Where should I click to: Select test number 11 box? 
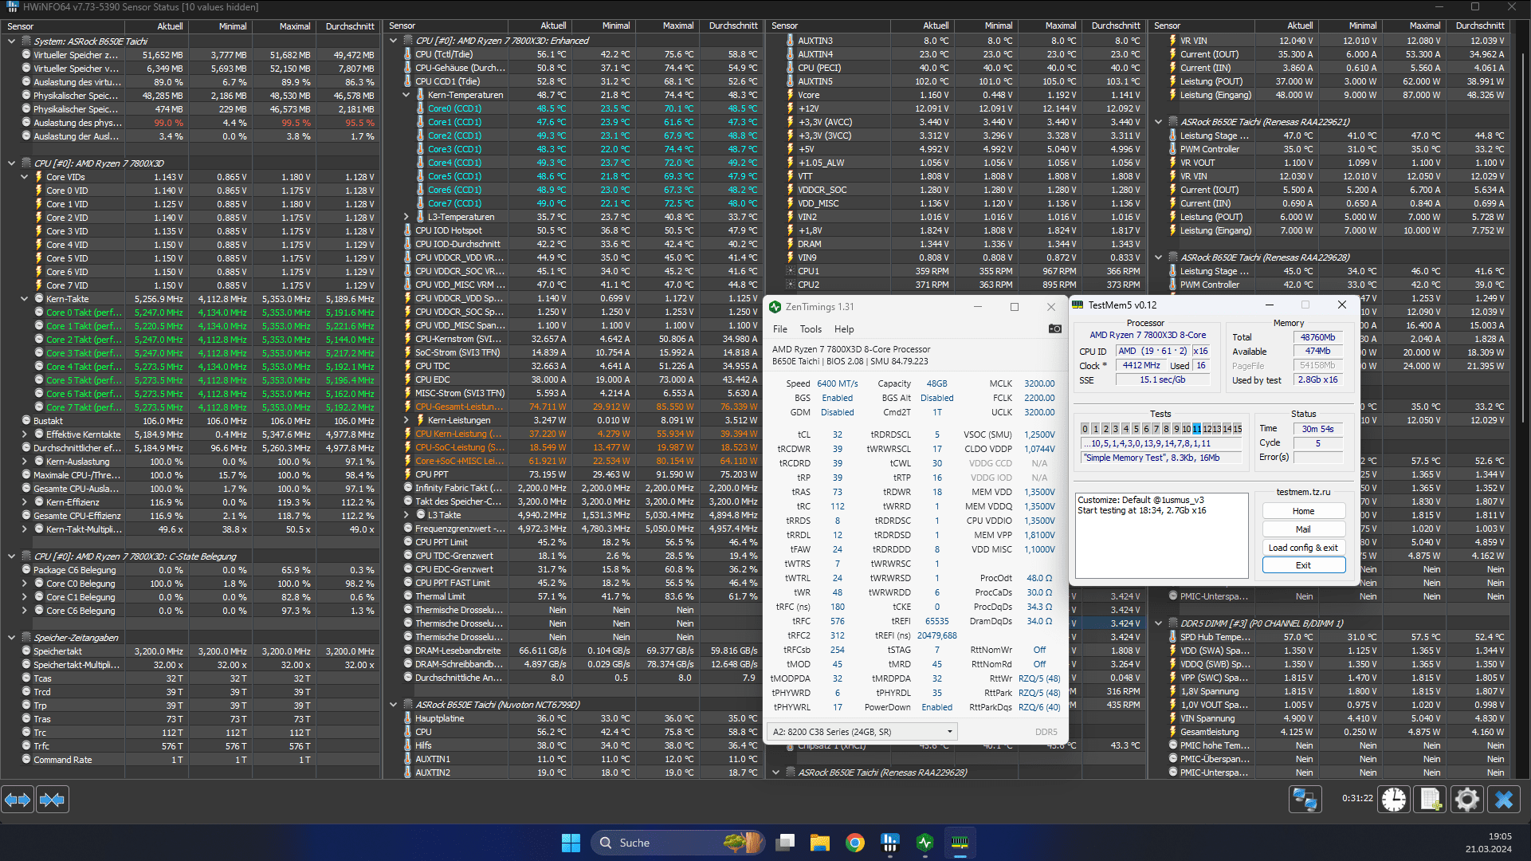1196,429
